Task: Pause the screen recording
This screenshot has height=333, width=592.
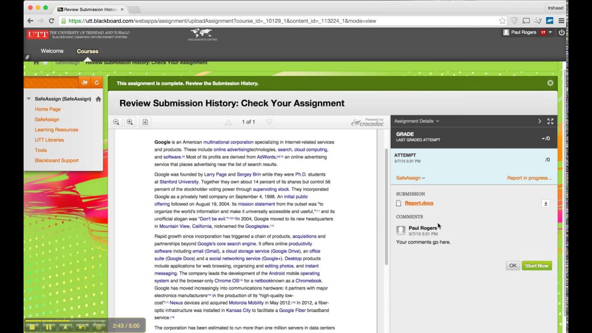Action: (x=49, y=327)
